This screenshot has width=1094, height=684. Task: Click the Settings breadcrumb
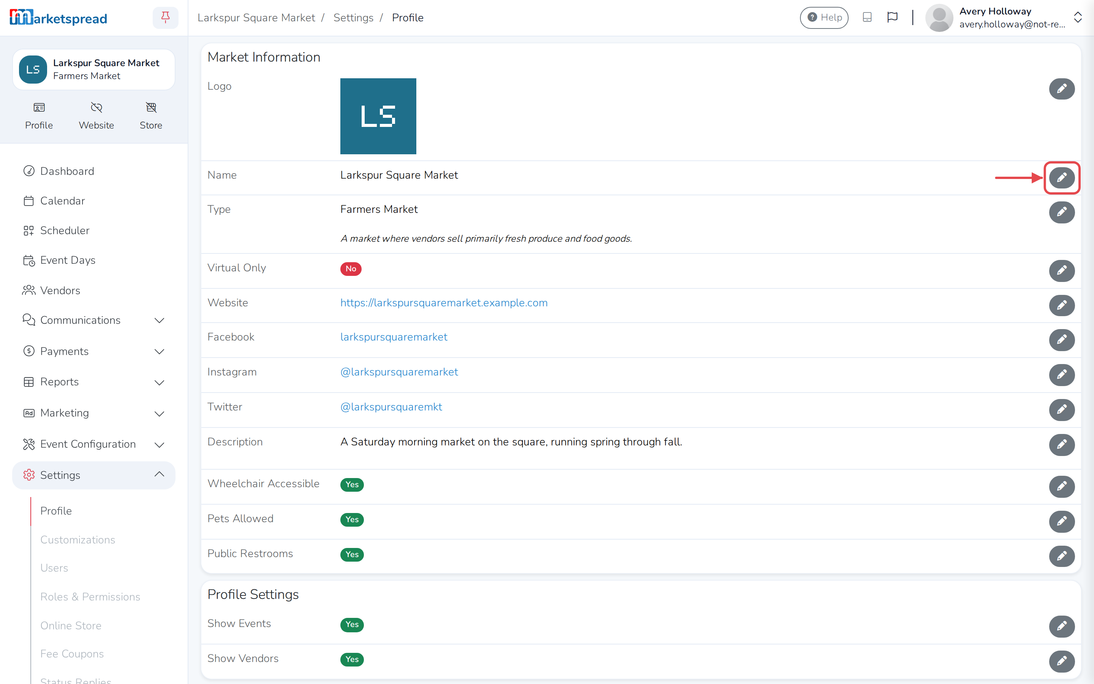click(353, 17)
